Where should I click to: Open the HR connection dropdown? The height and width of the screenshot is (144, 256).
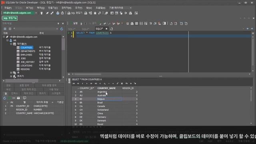(x=36, y=13)
